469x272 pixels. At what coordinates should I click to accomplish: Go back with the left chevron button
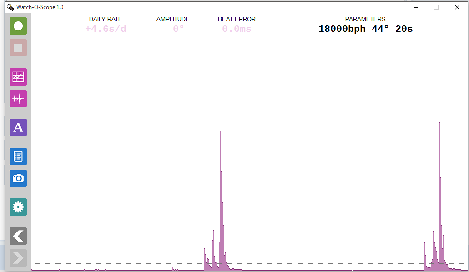pos(18,236)
